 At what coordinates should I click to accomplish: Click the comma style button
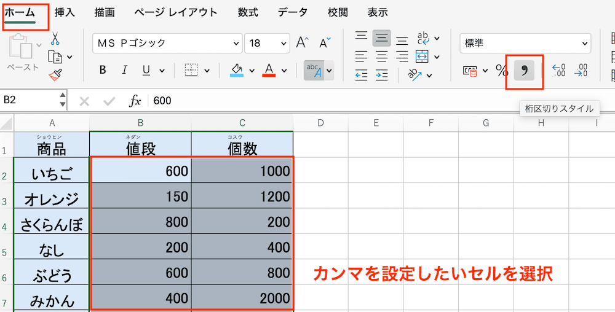(524, 71)
